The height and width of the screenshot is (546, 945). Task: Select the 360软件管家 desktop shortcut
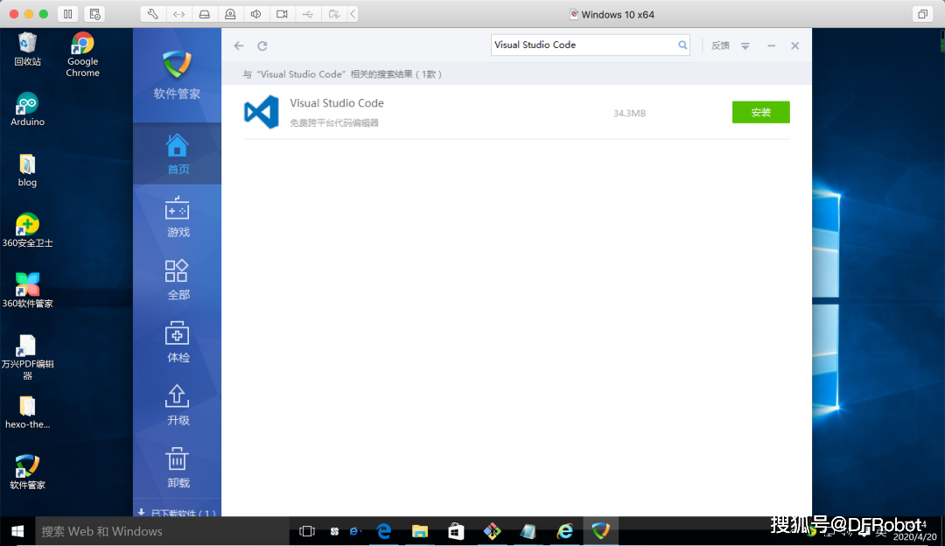[27, 291]
